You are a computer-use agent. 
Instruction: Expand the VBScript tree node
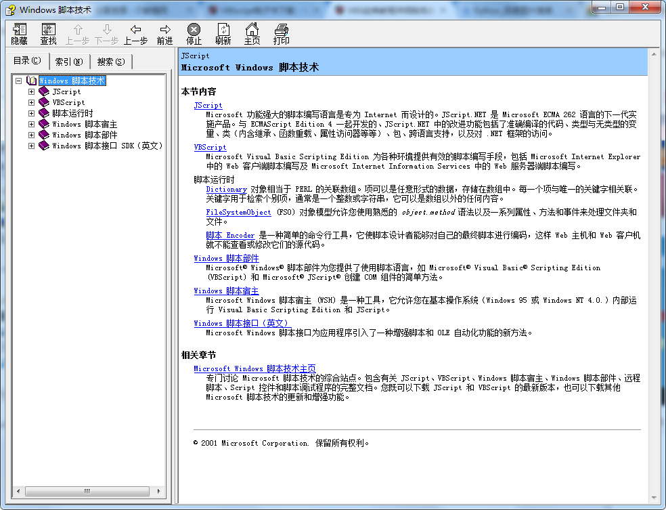[31, 102]
